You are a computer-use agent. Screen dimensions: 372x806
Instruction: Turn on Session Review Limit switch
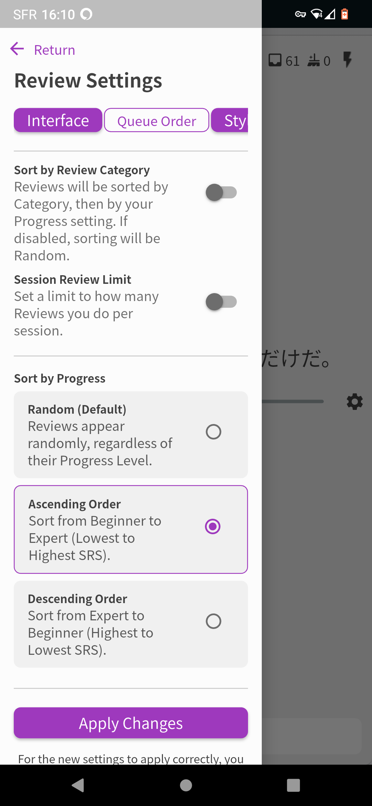[221, 302]
